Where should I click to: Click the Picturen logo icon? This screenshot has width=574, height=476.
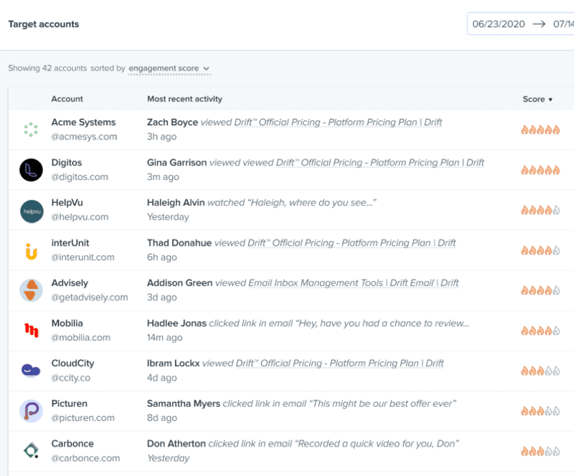[31, 411]
